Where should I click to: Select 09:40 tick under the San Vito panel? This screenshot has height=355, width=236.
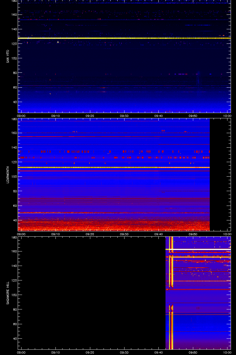click(158, 116)
